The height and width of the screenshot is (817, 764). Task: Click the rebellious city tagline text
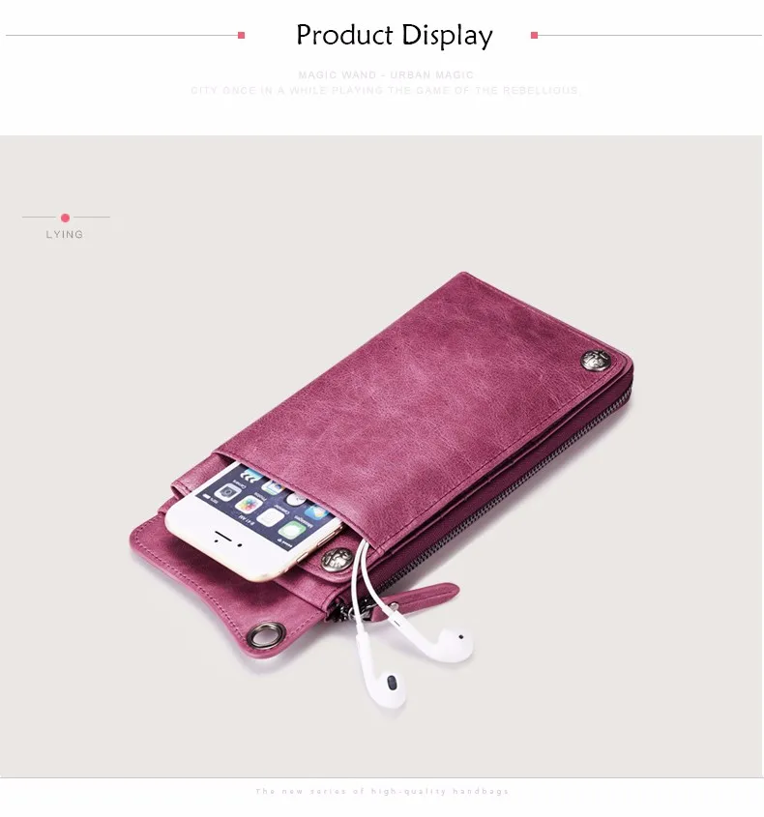386,91
